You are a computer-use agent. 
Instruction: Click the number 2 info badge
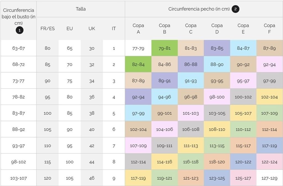pyautogui.click(x=235, y=9)
